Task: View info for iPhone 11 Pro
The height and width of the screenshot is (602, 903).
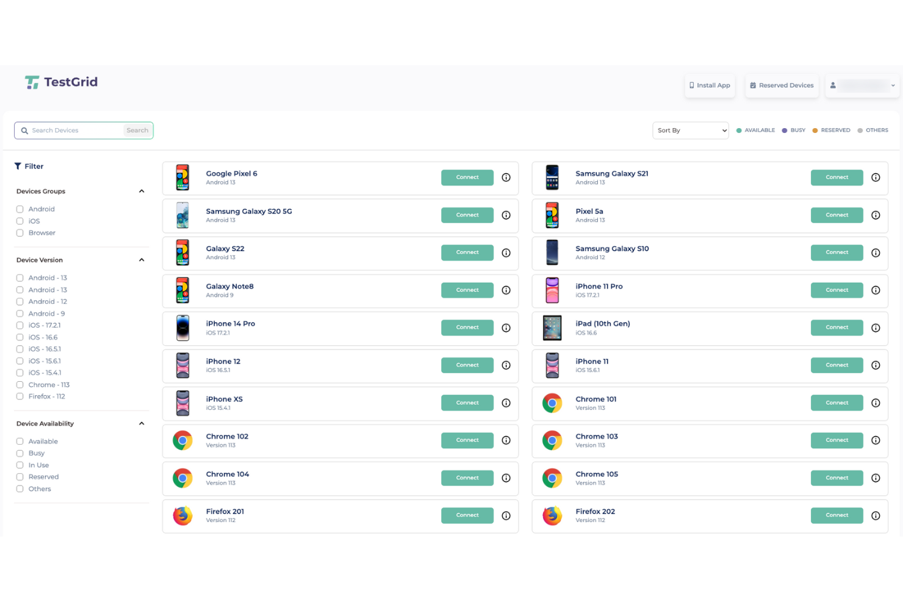Action: pyautogui.click(x=876, y=290)
